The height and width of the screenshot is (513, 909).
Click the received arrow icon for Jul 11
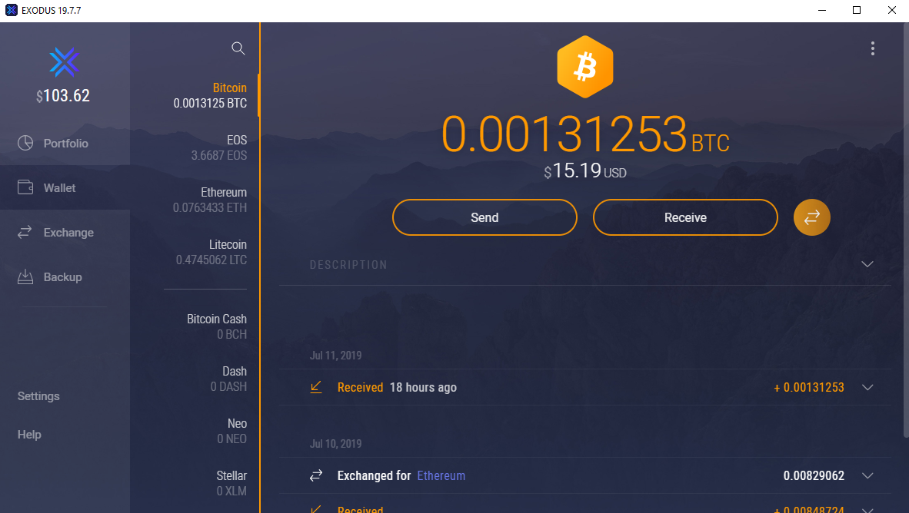pyautogui.click(x=316, y=387)
